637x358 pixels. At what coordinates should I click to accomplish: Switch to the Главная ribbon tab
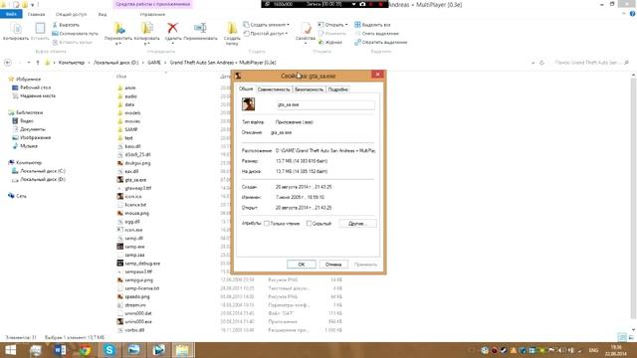[x=36, y=14]
